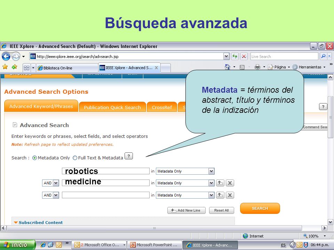Expand the toolbar overflow chevron

[x=331, y=64]
